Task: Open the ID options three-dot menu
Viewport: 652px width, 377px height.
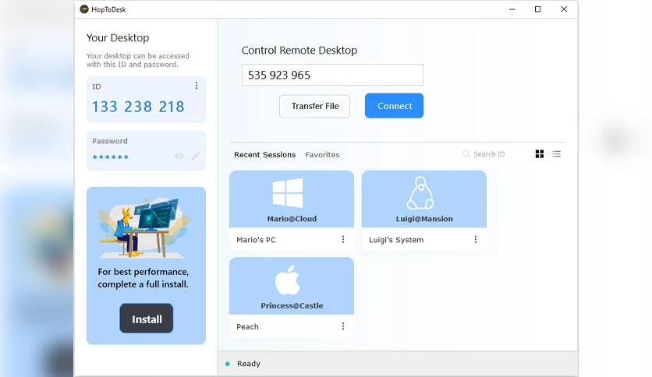Action: coord(197,86)
